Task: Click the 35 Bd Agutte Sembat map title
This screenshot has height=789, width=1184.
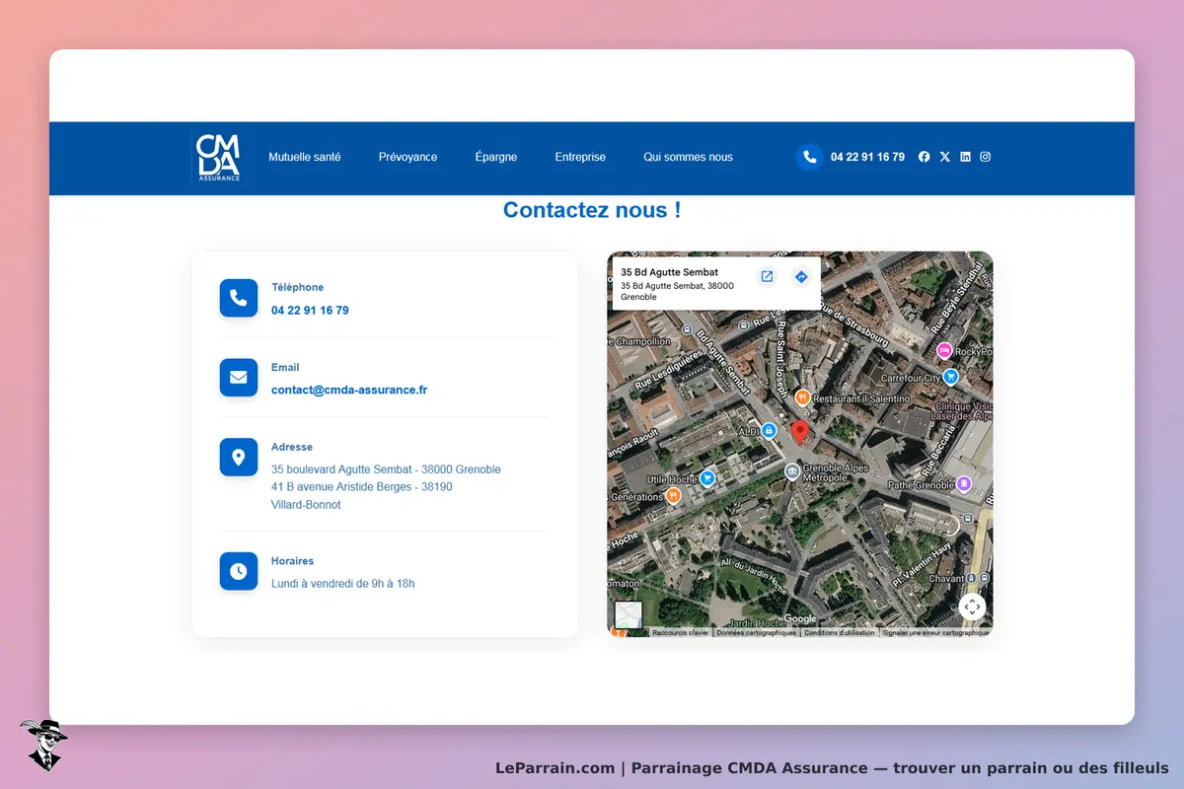Action: click(669, 272)
